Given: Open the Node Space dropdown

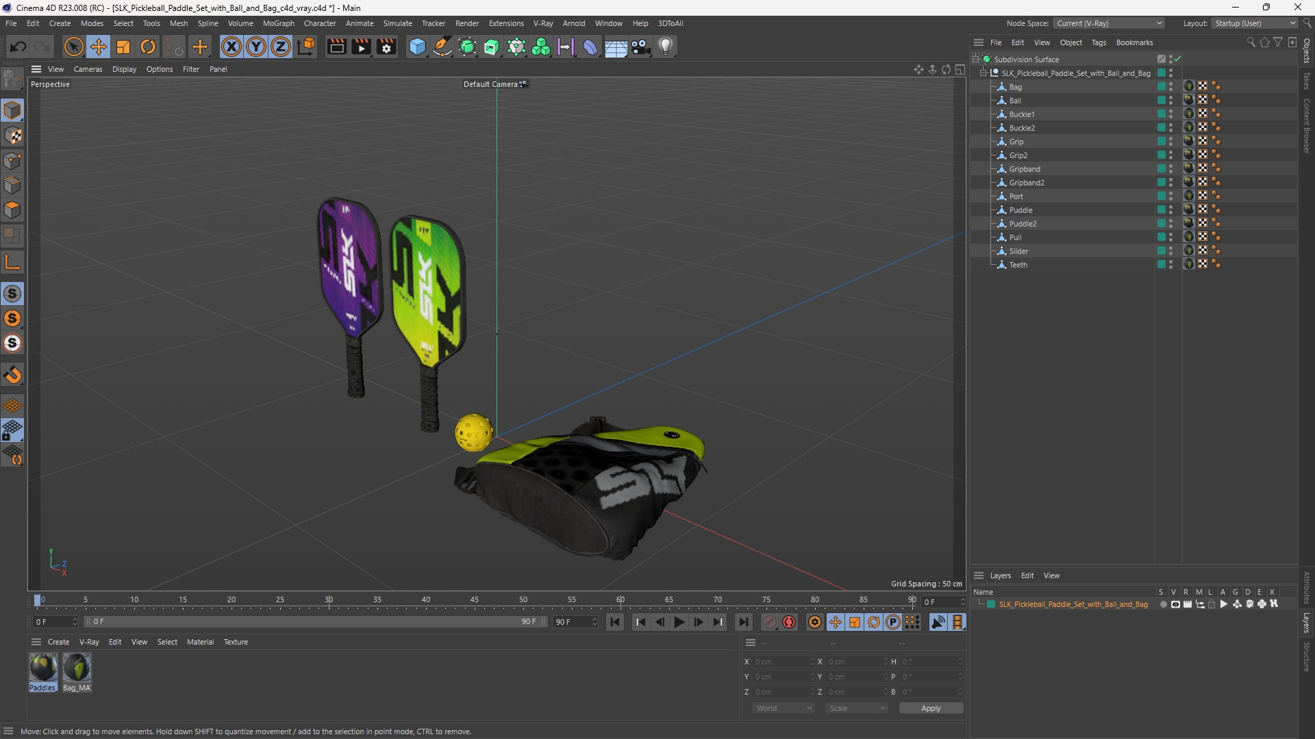Looking at the screenshot, I should [x=1109, y=23].
